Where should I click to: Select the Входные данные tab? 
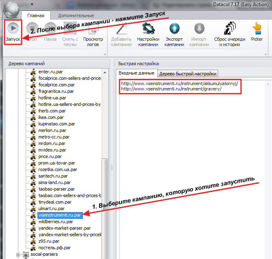coord(137,73)
